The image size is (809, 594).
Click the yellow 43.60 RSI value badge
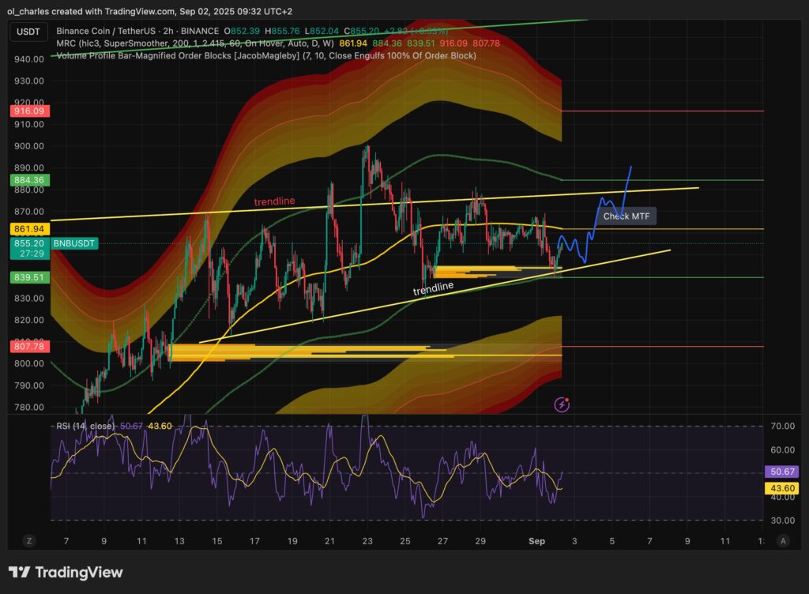point(781,488)
